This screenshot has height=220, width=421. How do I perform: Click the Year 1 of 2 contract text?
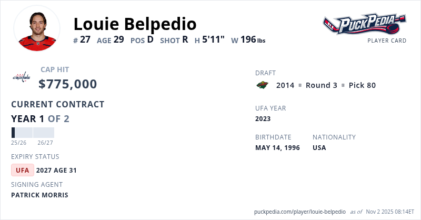(40, 118)
